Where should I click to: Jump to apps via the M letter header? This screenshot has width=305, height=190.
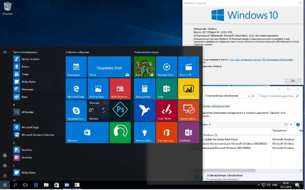tap(14, 120)
